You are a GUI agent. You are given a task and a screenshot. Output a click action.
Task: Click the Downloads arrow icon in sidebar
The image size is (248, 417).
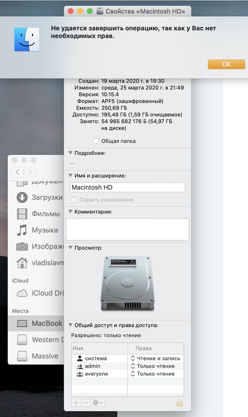(22, 197)
